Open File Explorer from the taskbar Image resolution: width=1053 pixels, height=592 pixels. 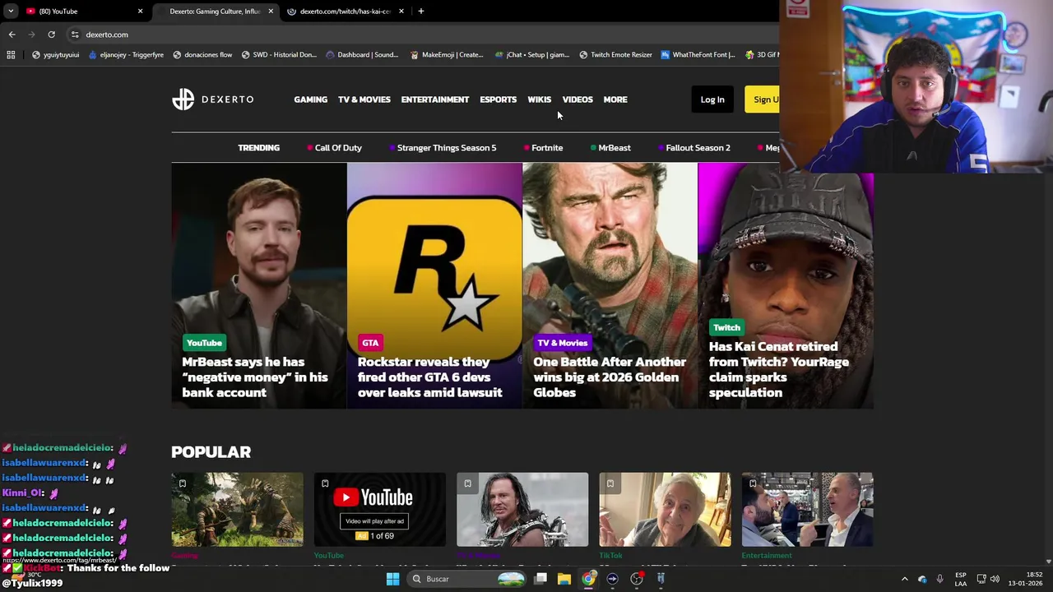point(564,579)
